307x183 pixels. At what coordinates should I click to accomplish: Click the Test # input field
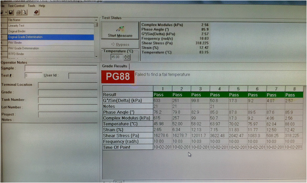(x=33, y=75)
